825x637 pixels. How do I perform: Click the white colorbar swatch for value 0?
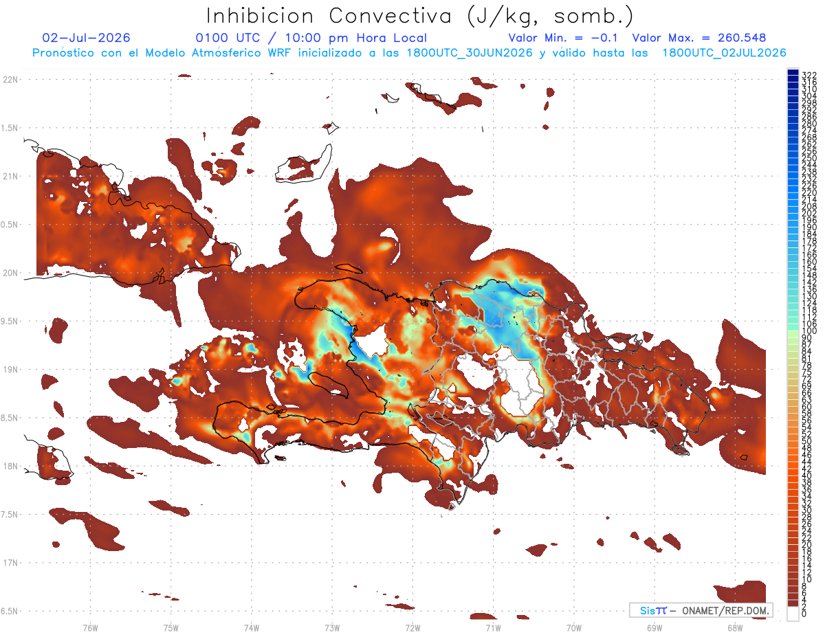tap(793, 614)
